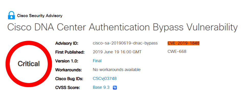Viewport: 245px width, 107px height.
Task: Click the advisory title heading
Action: click(x=122, y=27)
